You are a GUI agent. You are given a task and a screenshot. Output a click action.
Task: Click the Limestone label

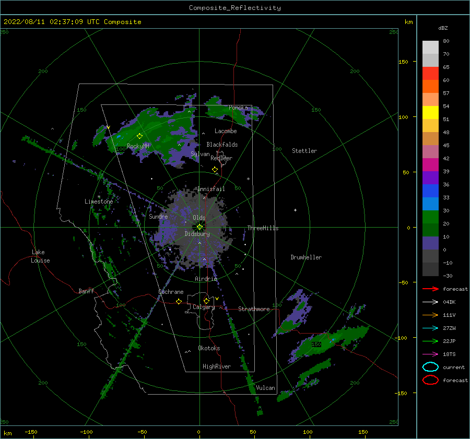[99, 201]
